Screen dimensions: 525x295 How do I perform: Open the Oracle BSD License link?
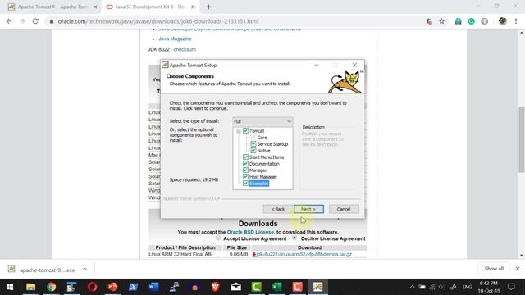(x=250, y=232)
